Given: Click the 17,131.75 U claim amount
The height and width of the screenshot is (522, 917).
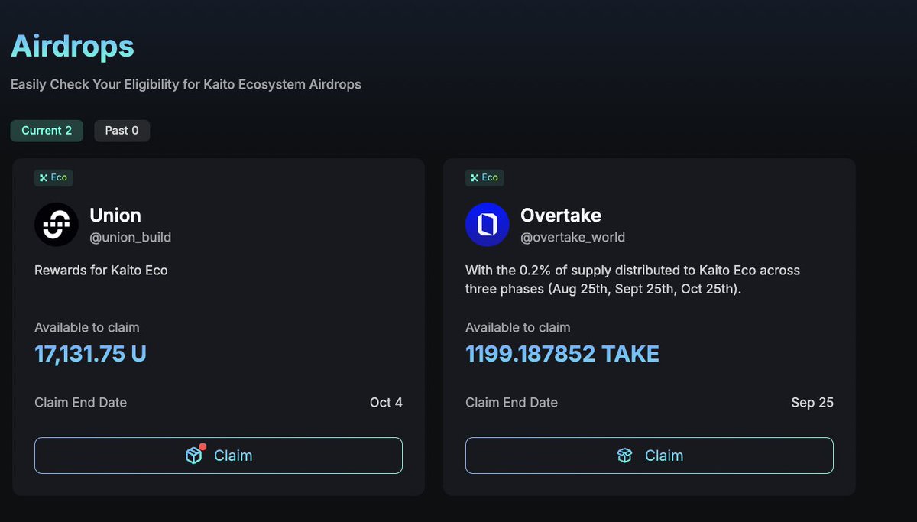Looking at the screenshot, I should click(x=90, y=354).
